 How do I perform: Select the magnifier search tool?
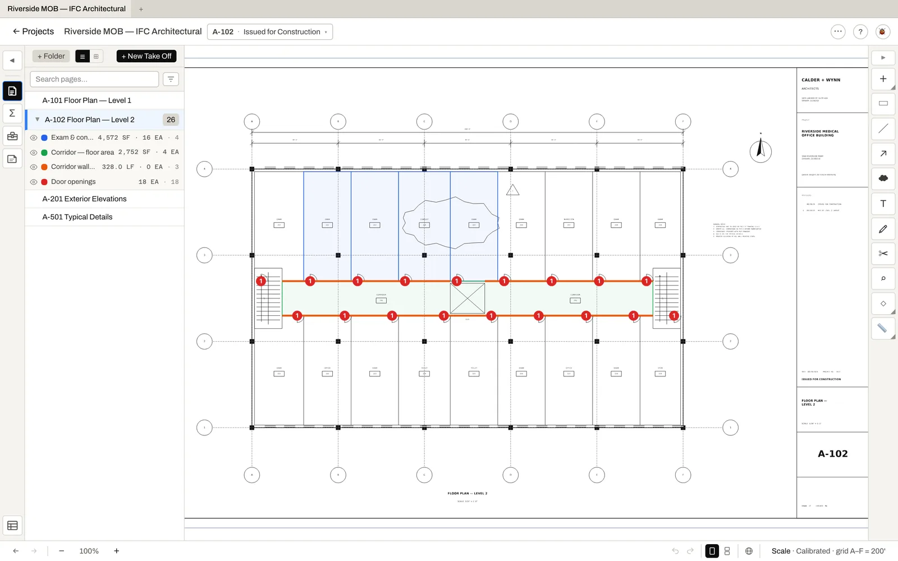pyautogui.click(x=883, y=278)
